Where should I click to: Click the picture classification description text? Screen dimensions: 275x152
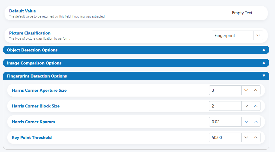39,39
